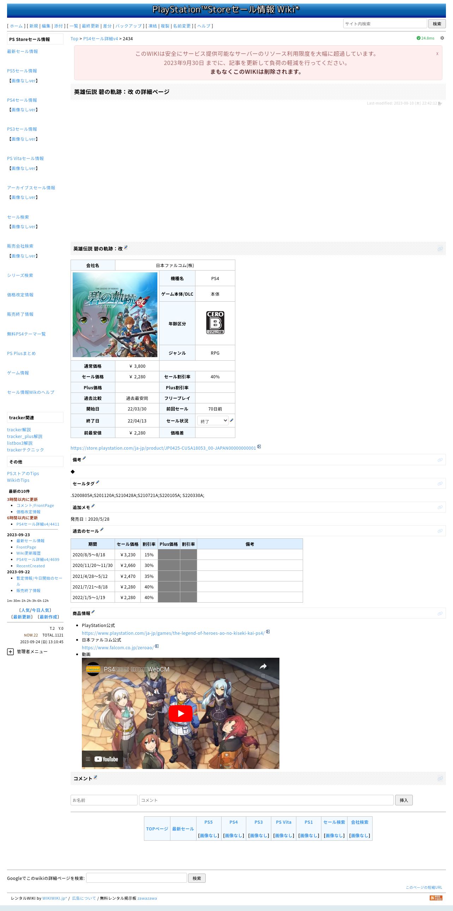Open 販売会社検索 sidebar link
This screenshot has height=911, width=453.
pyautogui.click(x=20, y=246)
